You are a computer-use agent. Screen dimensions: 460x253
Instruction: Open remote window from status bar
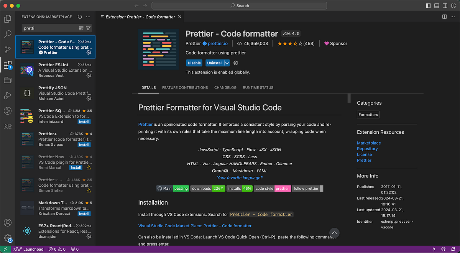(x=5, y=249)
